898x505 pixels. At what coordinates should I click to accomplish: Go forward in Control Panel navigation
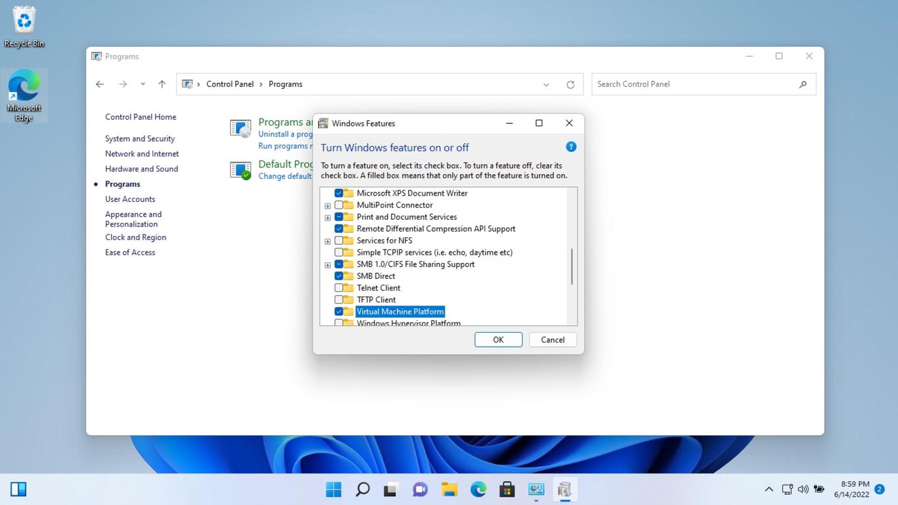[123, 84]
